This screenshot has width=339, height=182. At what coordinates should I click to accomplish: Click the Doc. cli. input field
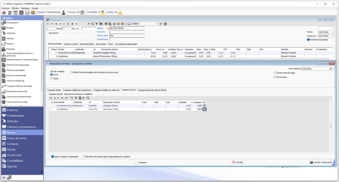coord(89,28)
